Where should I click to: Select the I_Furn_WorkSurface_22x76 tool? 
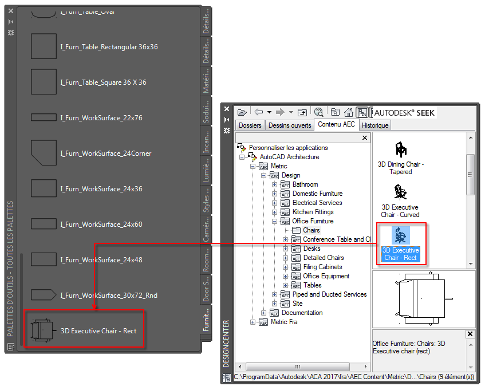[86, 117]
